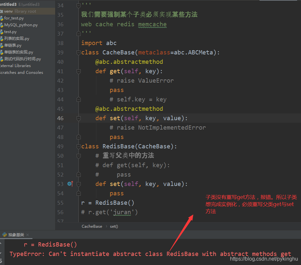Click underlined word memcache on line 36
Screen dimensions: 301x265
(x=152, y=24)
